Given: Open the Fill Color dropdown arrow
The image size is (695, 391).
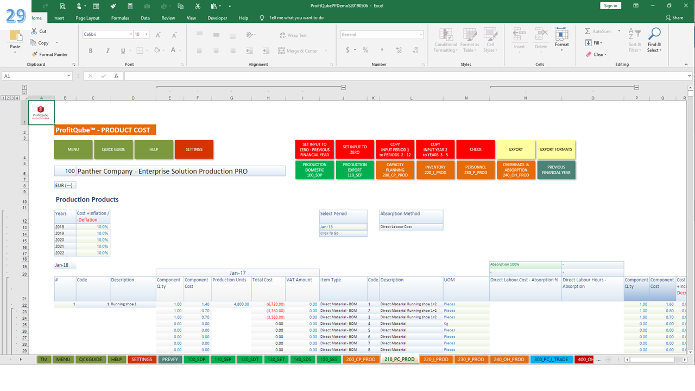Looking at the screenshot, I should pos(164,51).
